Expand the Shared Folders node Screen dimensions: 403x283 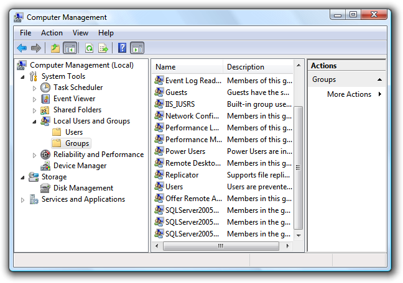tap(34, 110)
